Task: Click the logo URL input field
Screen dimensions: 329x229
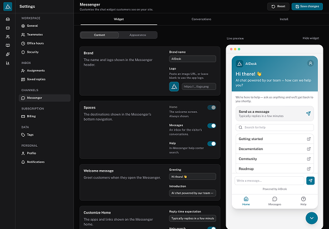Action: pos(199,87)
